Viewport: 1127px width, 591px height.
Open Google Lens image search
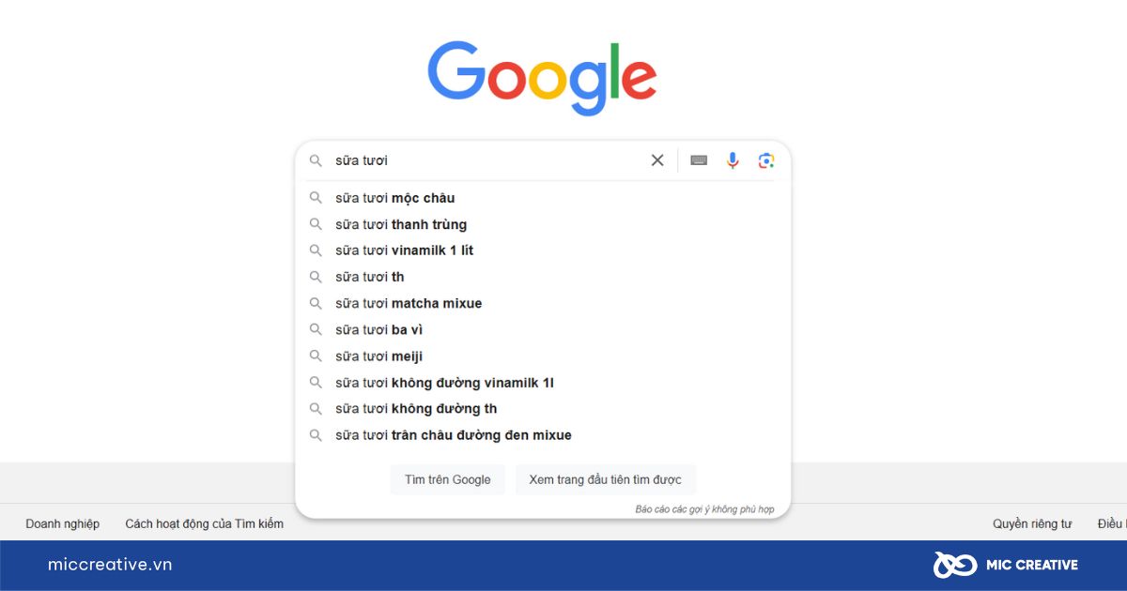(766, 160)
